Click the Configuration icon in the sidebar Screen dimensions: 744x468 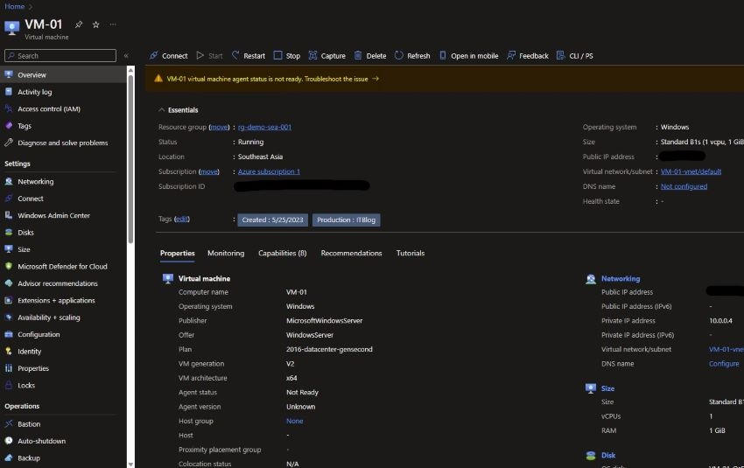pyautogui.click(x=9, y=334)
